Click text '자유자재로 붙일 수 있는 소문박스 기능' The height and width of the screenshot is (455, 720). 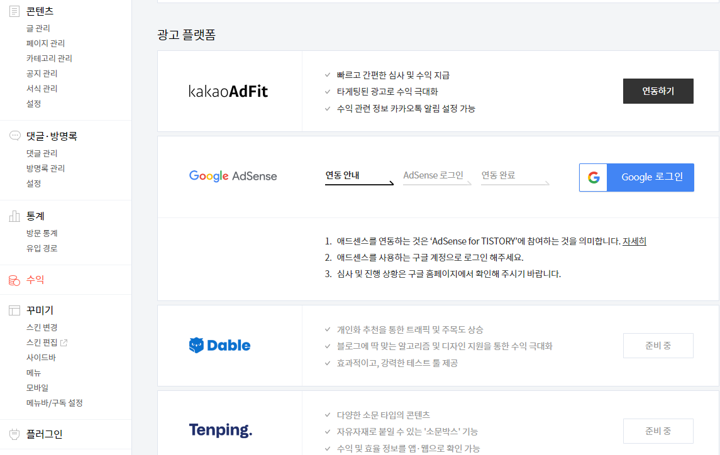[407, 432]
